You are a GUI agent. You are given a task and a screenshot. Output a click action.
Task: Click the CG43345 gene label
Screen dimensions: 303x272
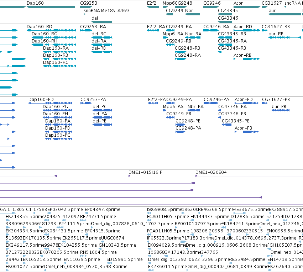tap(228, 10)
